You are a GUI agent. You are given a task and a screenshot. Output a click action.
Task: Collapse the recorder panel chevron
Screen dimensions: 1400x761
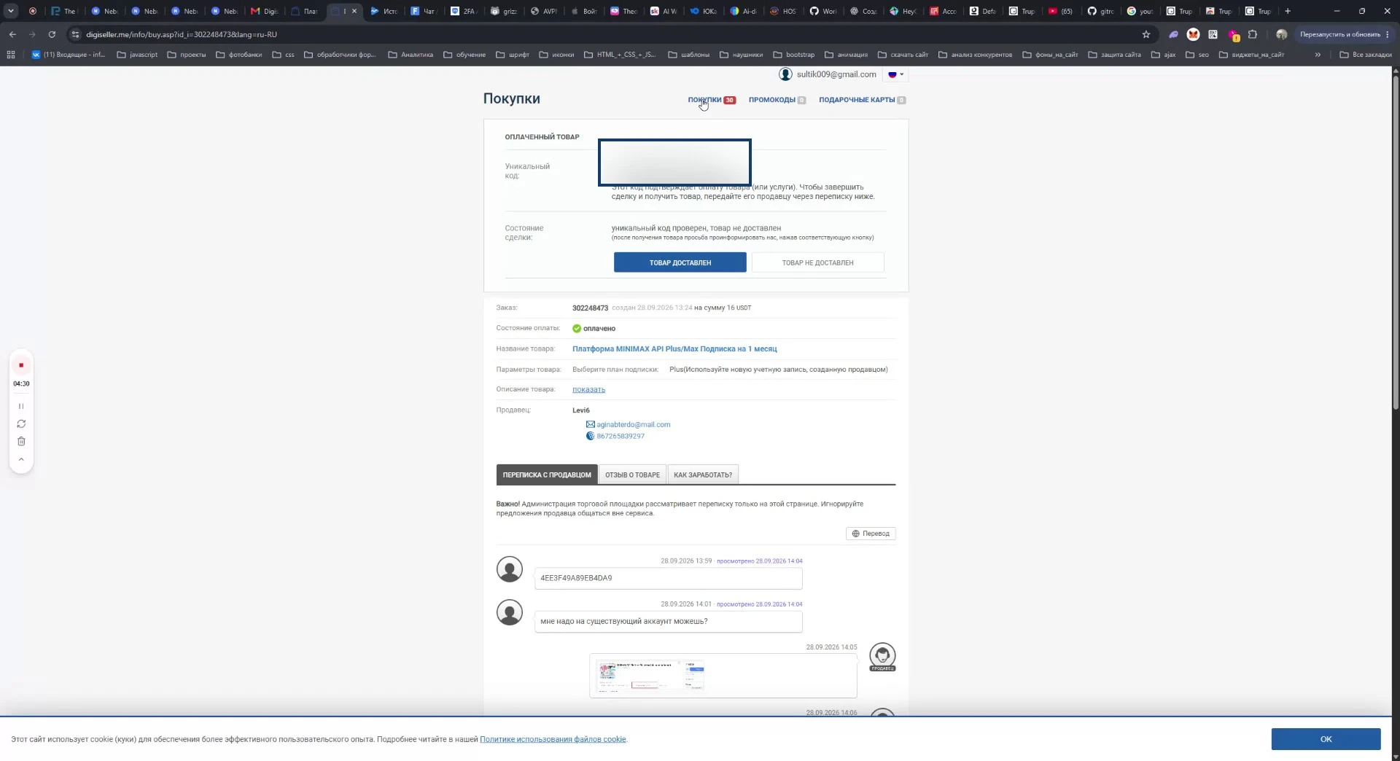tap(21, 459)
